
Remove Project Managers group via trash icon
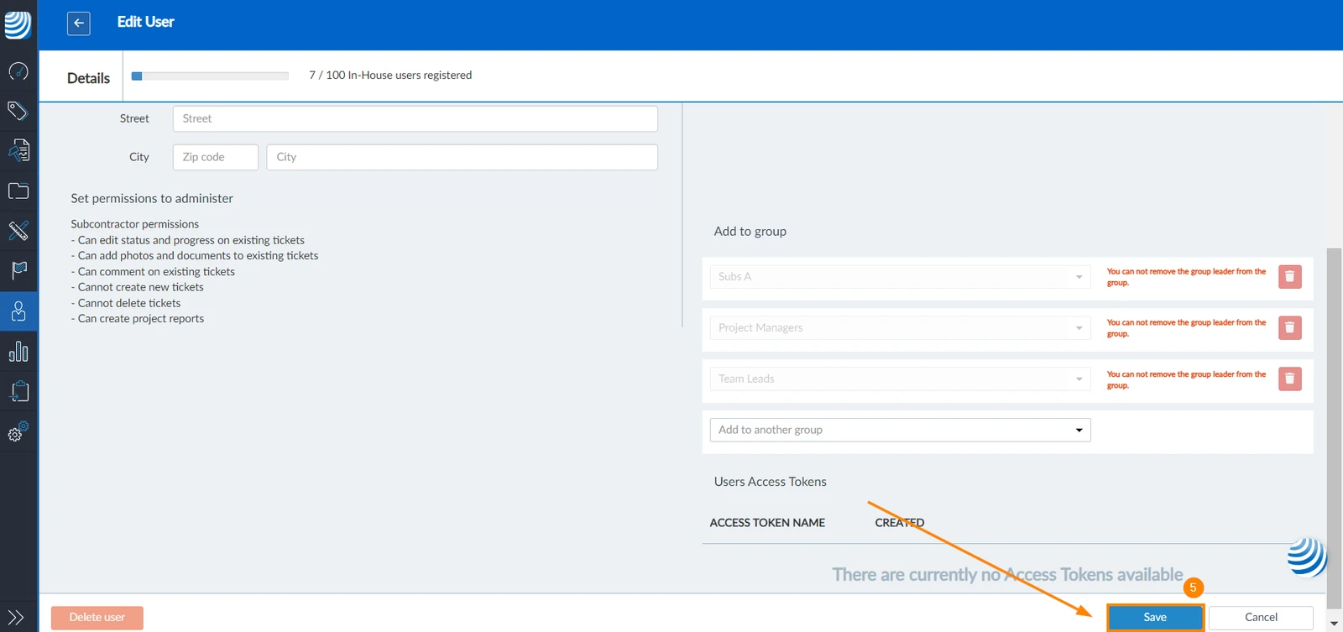(1290, 327)
